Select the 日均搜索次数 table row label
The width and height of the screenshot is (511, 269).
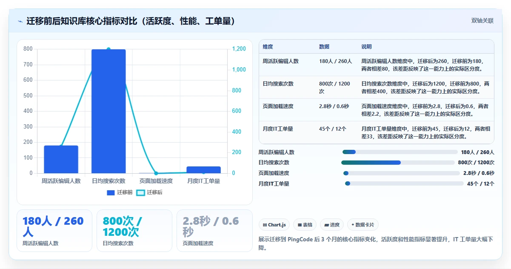pos(278,84)
